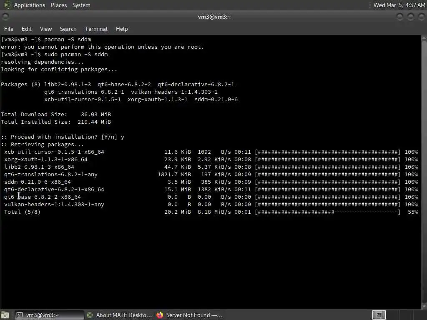Image resolution: width=427 pixels, height=320 pixels.
Task: Click the terminal vertical scrollbar
Action: (x=424, y=172)
